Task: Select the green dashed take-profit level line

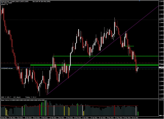Action: coord(80,69)
